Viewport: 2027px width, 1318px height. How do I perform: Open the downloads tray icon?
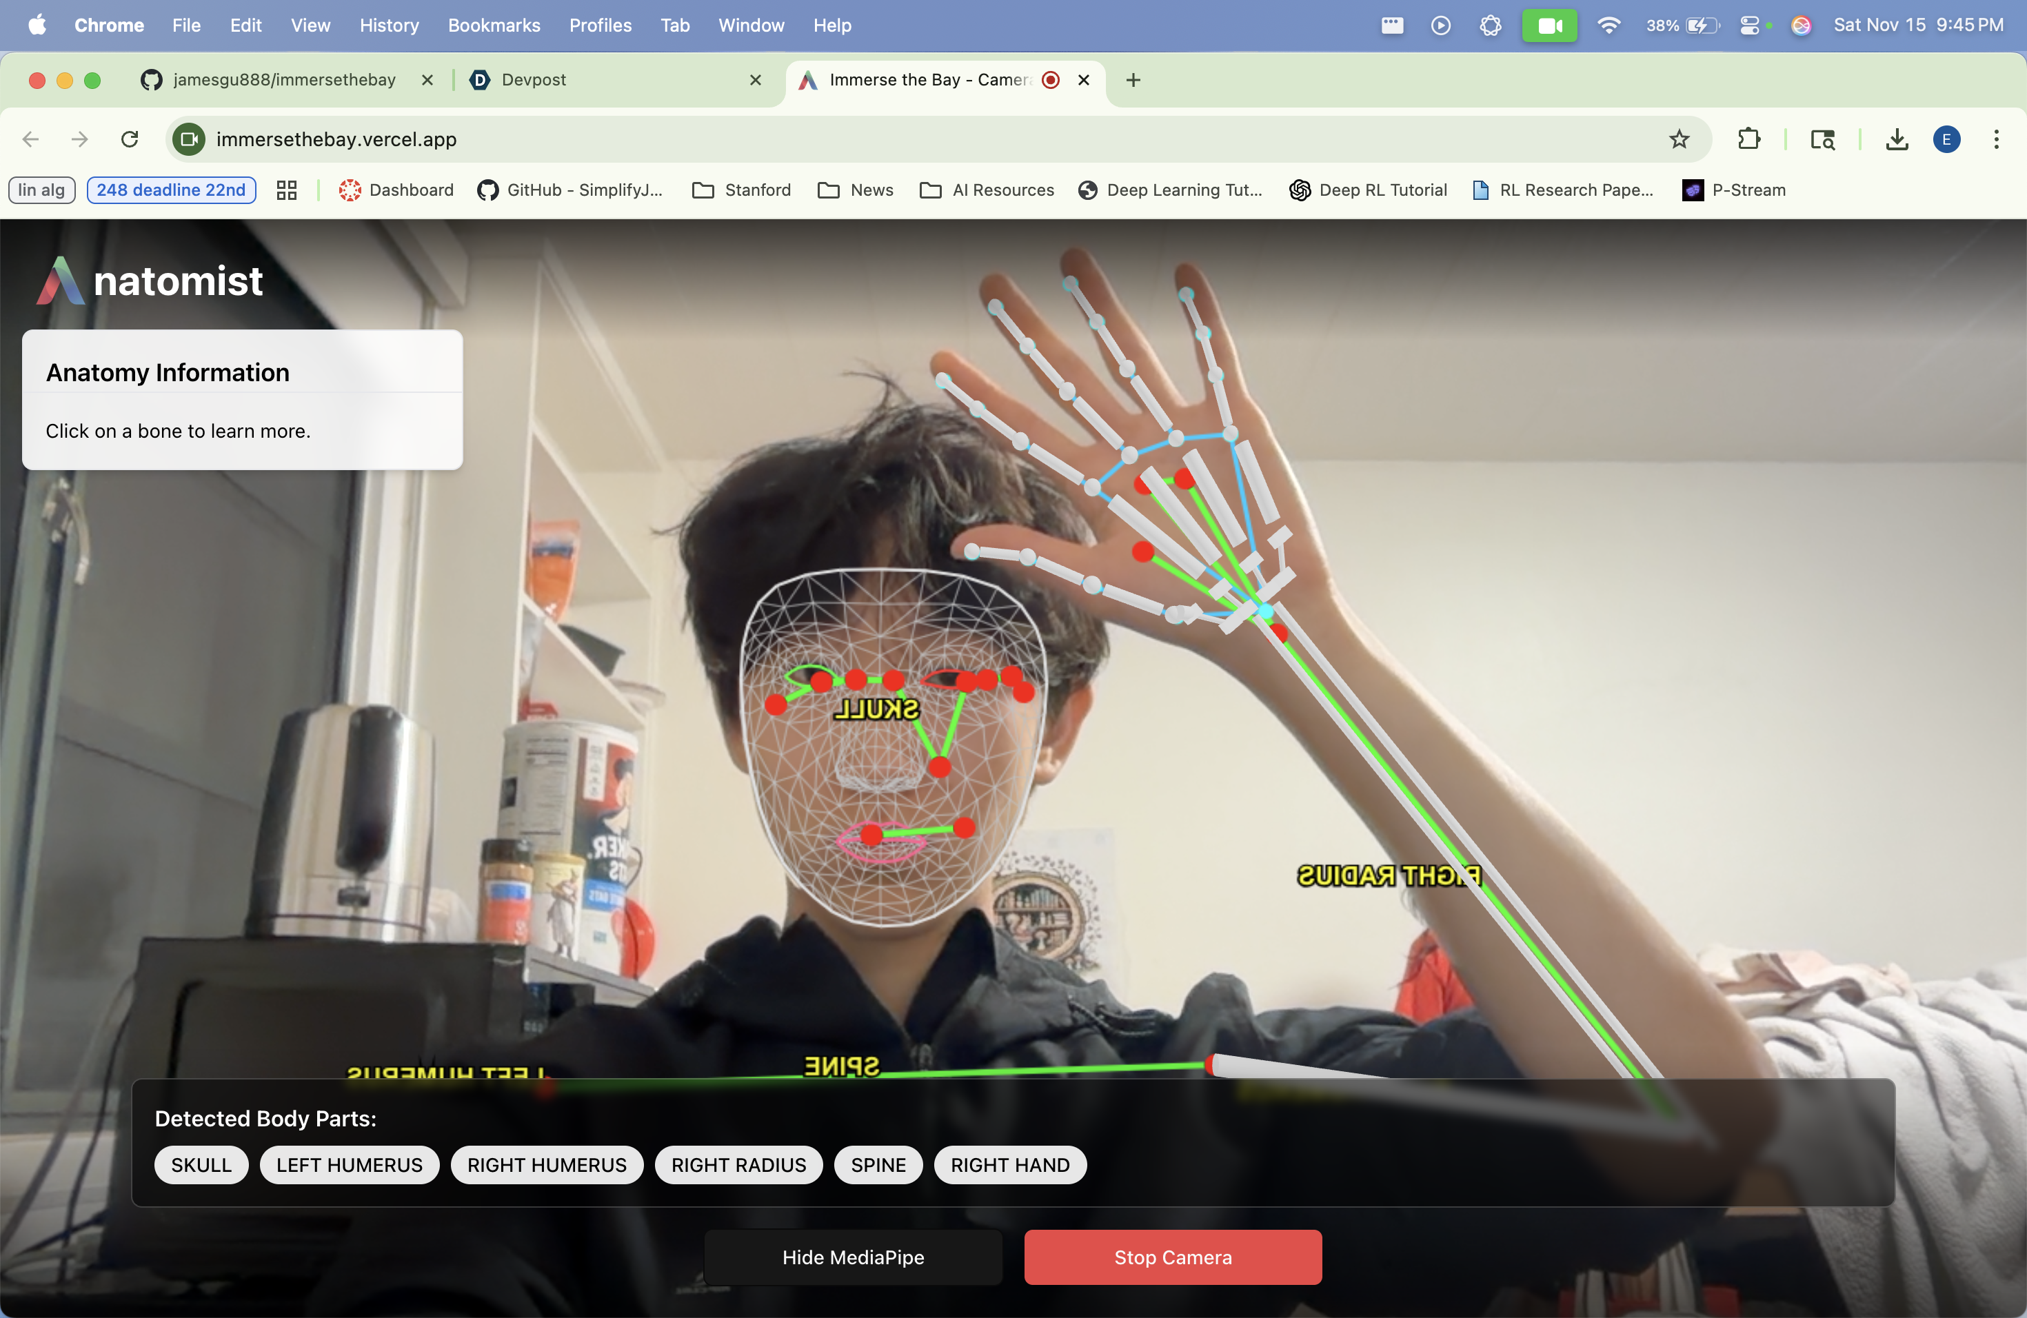click(1897, 139)
